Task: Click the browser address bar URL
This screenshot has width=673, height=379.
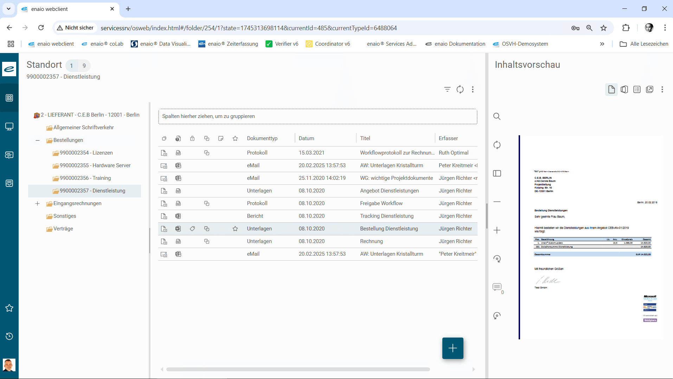Action: (x=249, y=28)
